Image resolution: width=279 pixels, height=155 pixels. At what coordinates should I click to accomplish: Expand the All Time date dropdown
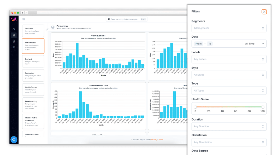[x=254, y=43]
